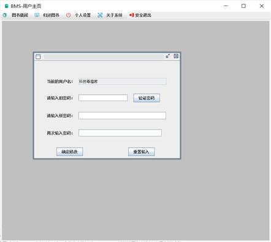Click the 验证密码 button

pos(147,98)
